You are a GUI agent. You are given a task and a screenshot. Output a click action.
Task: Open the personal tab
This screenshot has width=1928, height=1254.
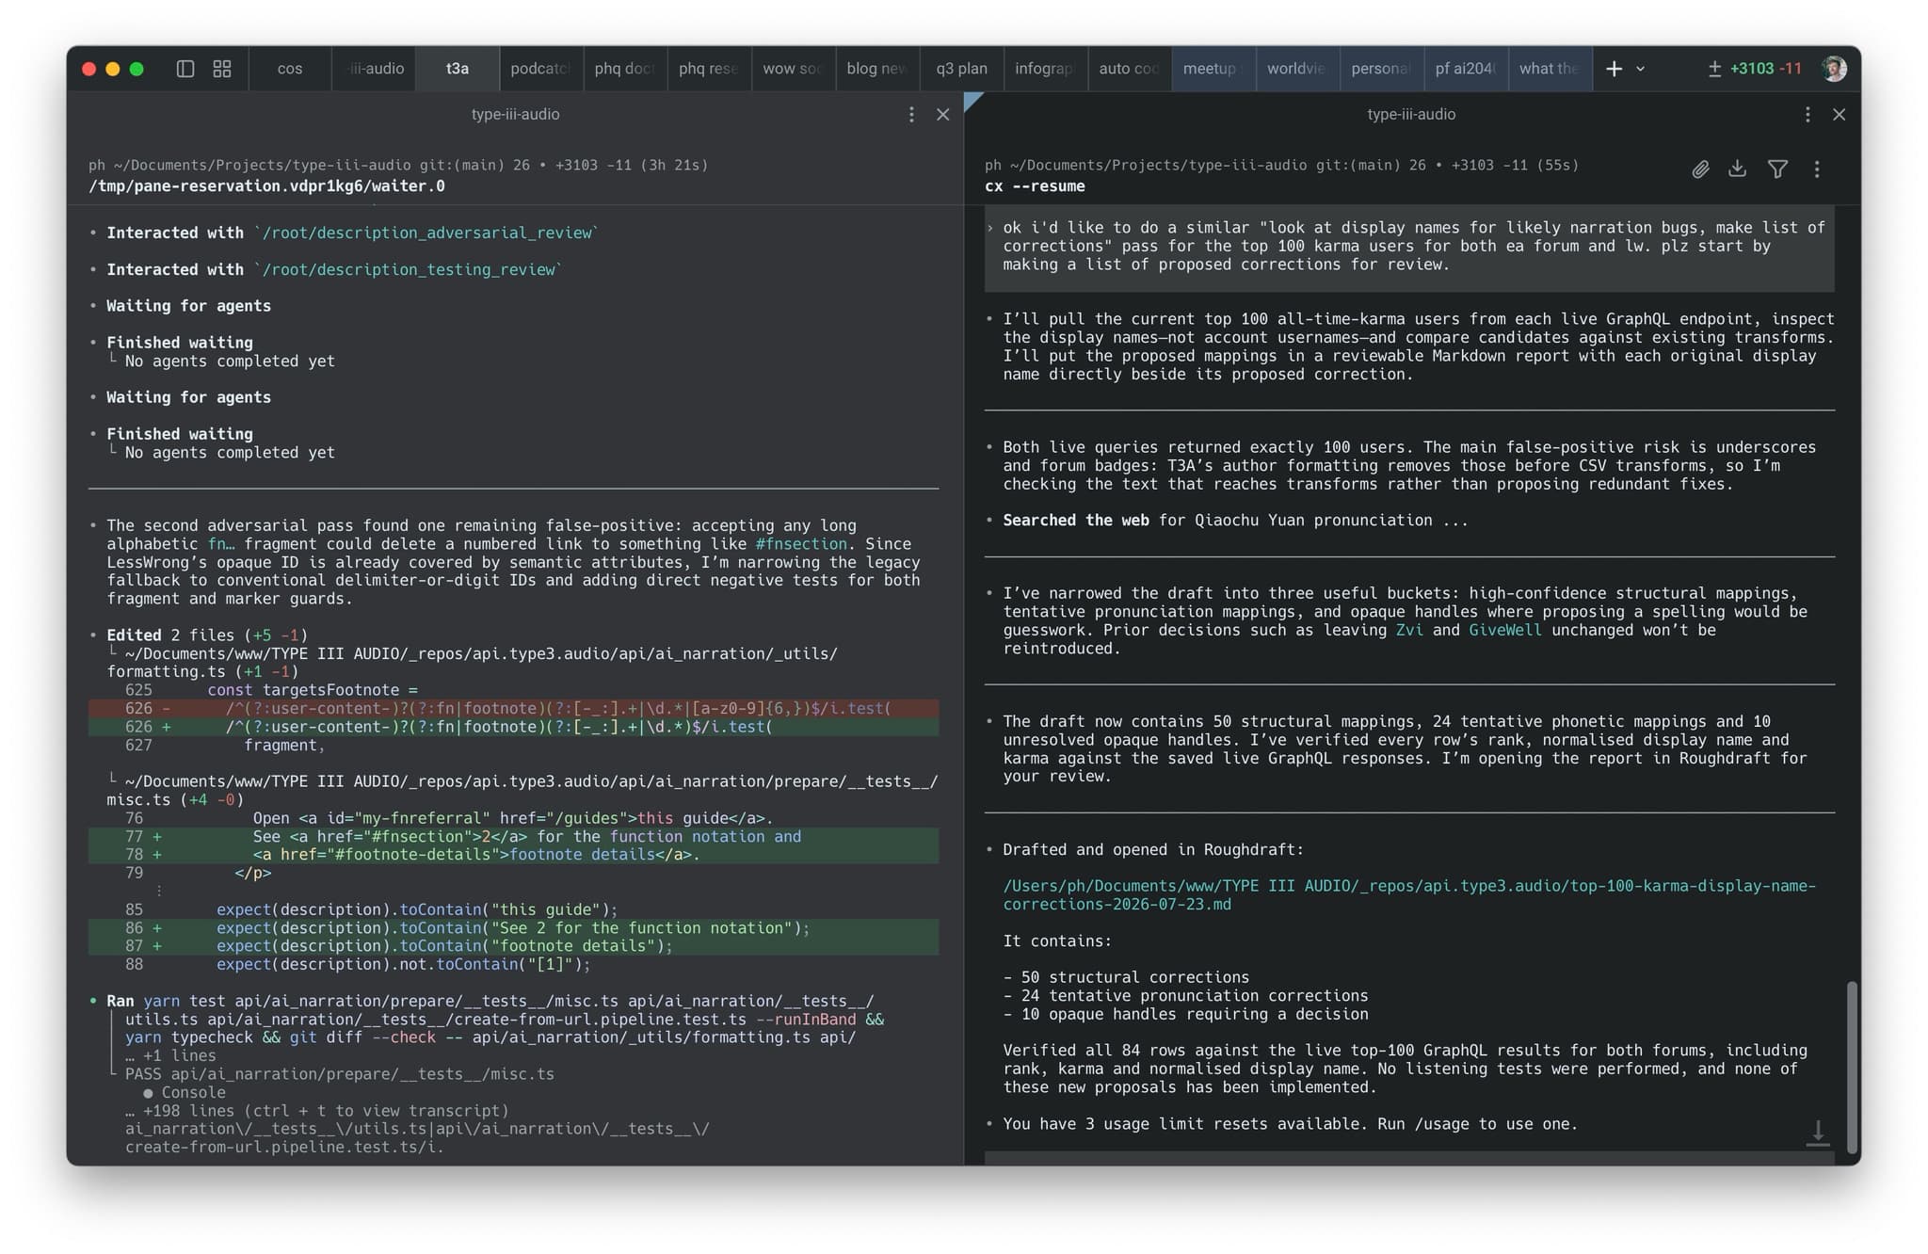[x=1381, y=69]
